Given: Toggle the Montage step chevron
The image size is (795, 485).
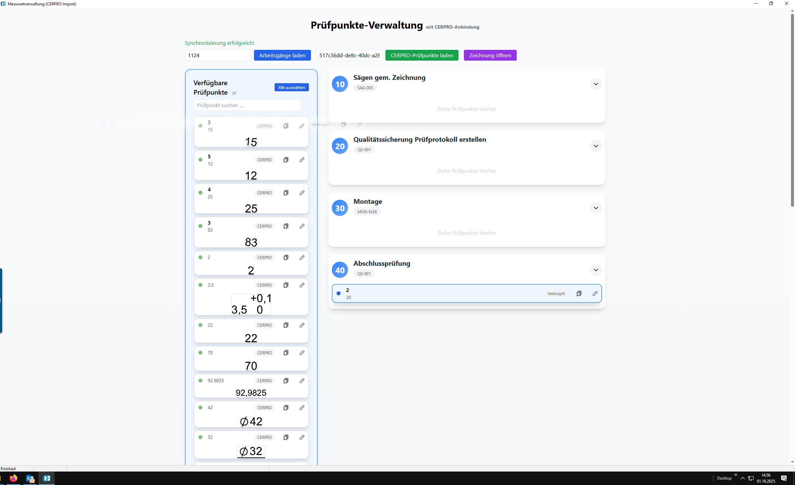Looking at the screenshot, I should click(596, 208).
